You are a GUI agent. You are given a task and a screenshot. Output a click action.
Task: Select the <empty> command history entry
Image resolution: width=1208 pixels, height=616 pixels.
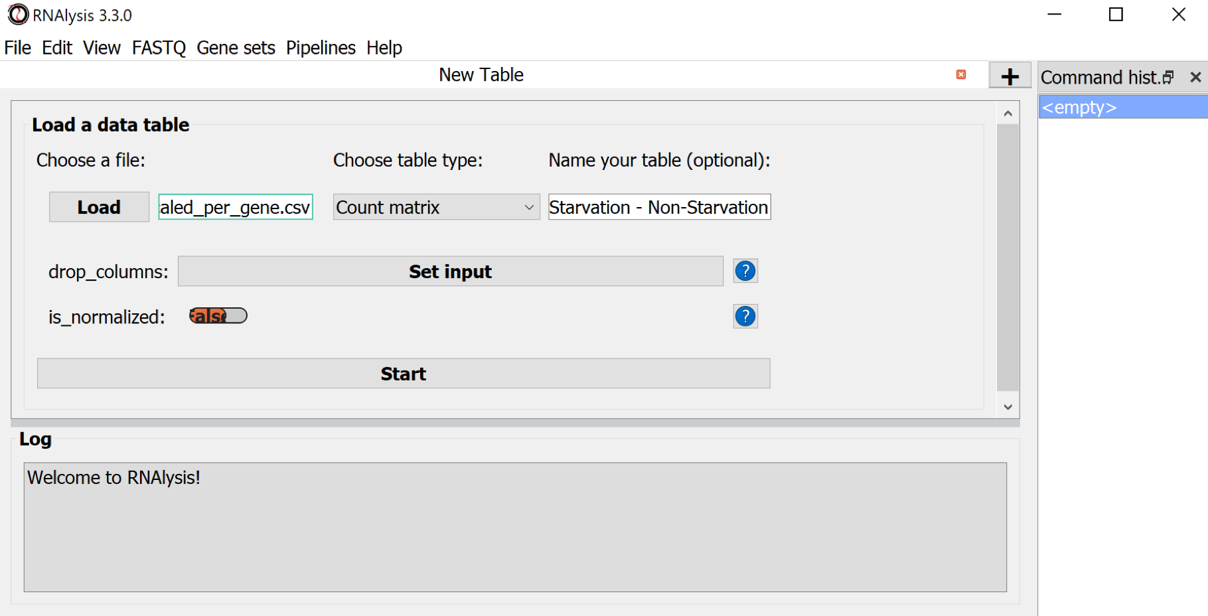click(1122, 108)
